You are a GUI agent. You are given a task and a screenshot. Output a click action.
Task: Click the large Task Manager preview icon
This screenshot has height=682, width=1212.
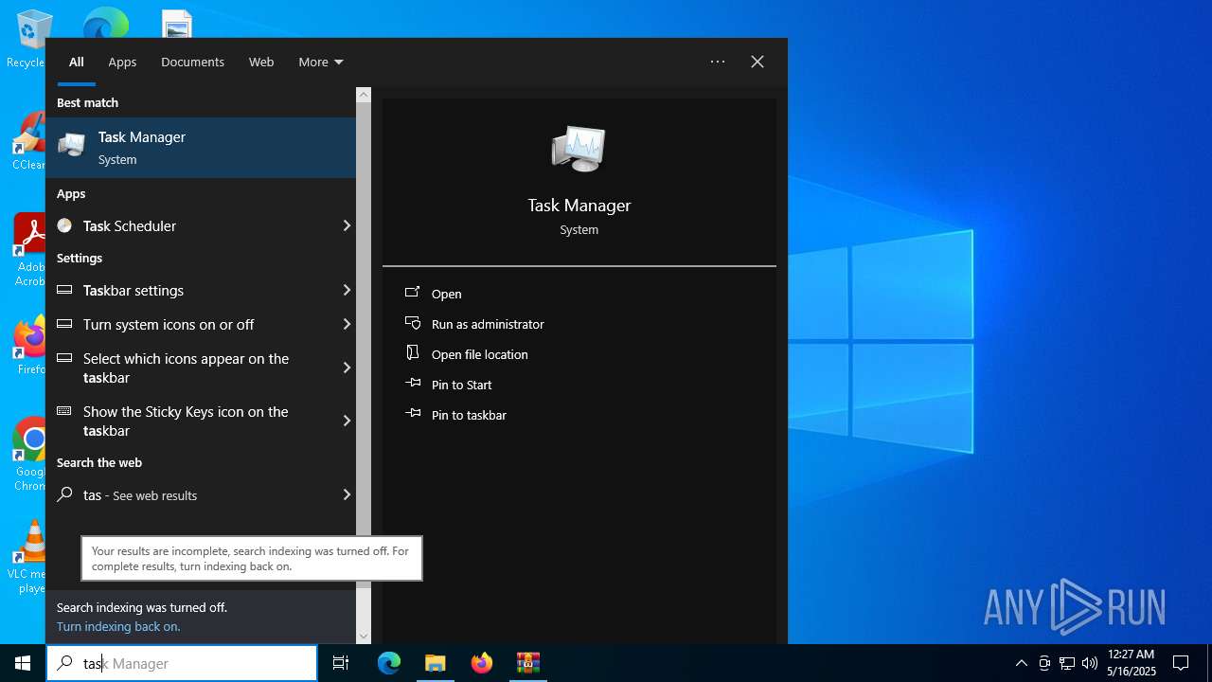click(x=579, y=149)
